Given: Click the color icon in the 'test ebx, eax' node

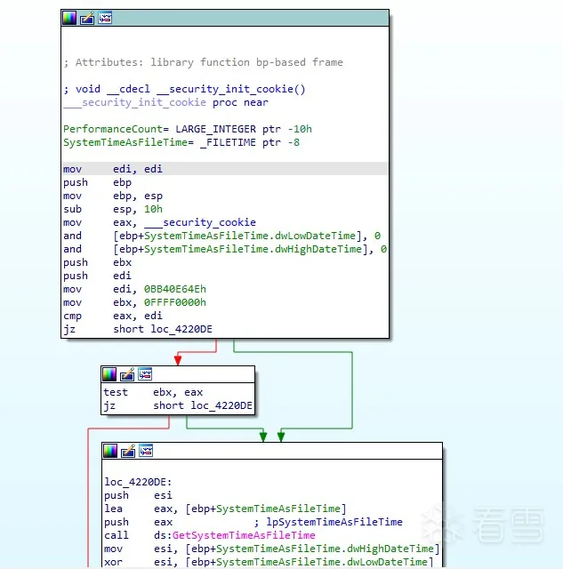Looking at the screenshot, I should point(109,374).
